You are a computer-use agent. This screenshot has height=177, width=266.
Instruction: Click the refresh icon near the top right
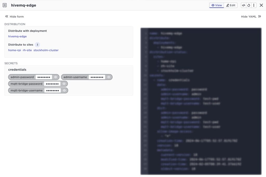[249, 5]
